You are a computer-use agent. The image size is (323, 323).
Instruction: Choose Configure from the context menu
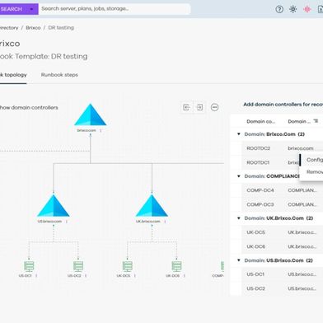point(315,160)
